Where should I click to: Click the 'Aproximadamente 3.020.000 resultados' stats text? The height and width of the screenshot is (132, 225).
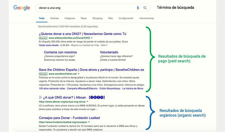point(68,26)
